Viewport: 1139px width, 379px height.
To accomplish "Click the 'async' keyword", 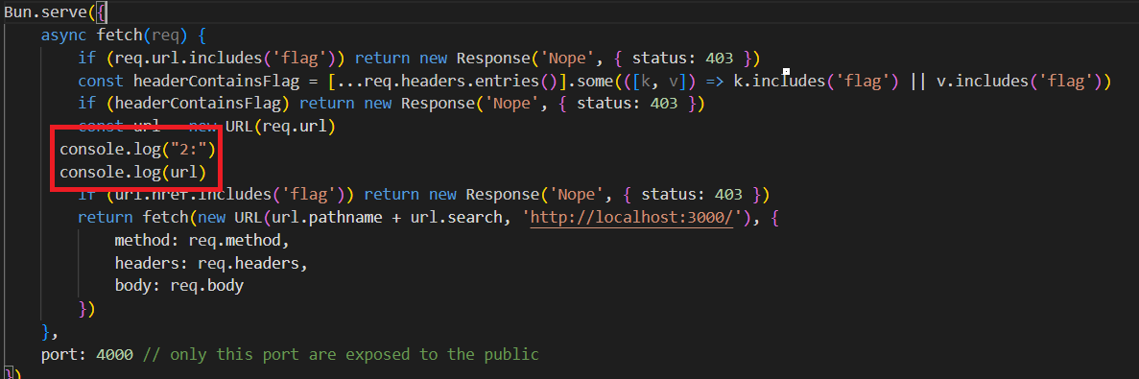I will (x=64, y=35).
